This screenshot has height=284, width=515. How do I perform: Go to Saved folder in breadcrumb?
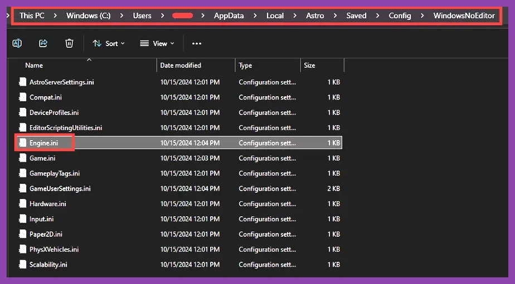(356, 16)
